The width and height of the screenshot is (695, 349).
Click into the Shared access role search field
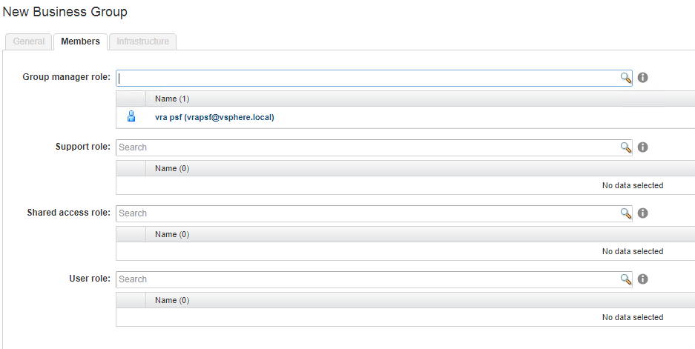tap(367, 213)
